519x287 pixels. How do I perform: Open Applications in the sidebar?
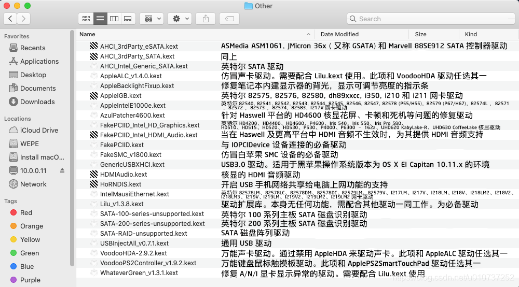coord(34,62)
